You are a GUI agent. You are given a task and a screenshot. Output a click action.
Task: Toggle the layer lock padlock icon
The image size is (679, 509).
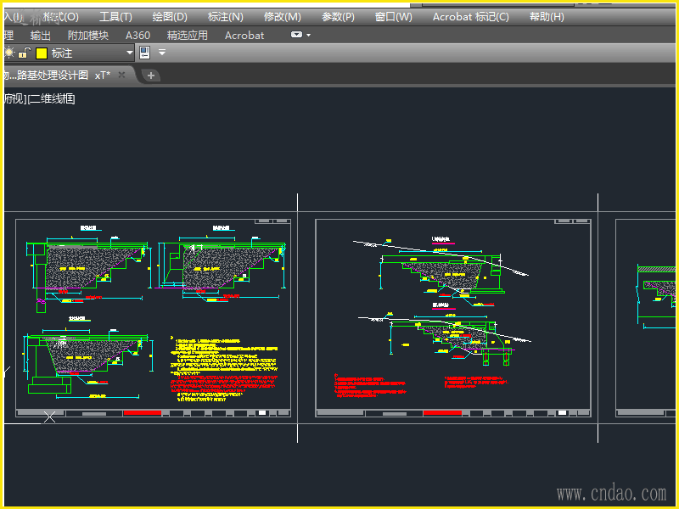[x=24, y=53]
